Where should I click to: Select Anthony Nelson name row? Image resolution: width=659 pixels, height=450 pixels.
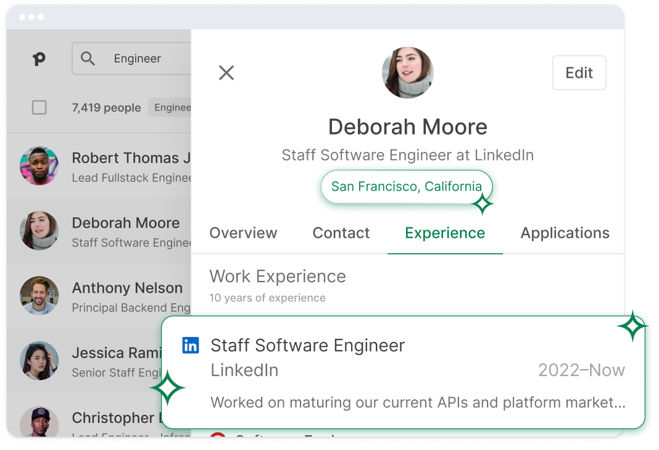(x=127, y=288)
